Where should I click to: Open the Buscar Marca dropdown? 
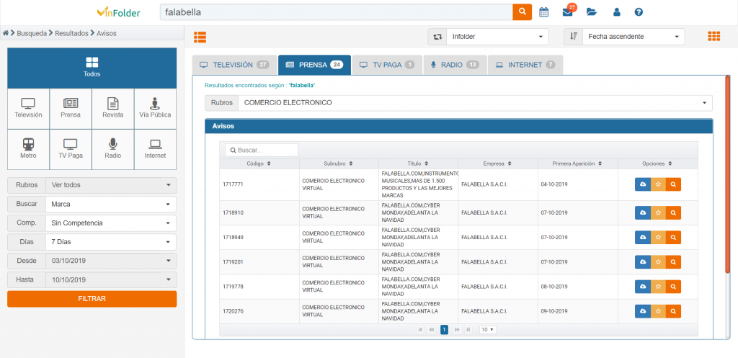[x=111, y=204]
